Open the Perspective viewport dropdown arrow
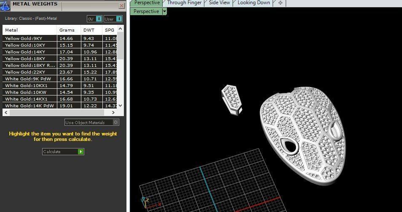 165,11
